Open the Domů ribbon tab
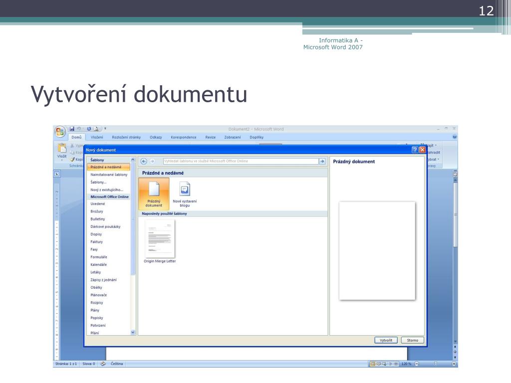 pos(76,138)
